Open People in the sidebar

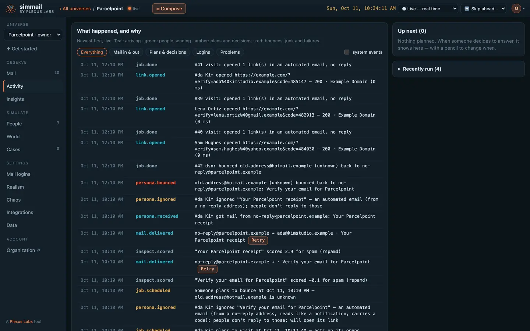[x=33, y=124]
